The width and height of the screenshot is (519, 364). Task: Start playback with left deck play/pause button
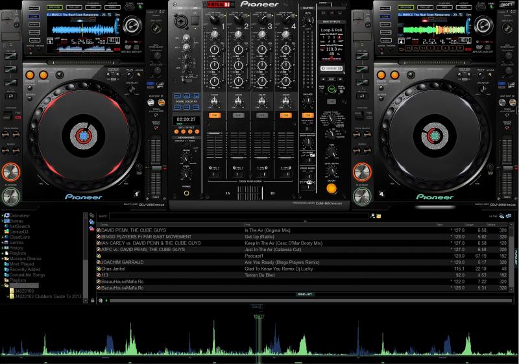11,197
